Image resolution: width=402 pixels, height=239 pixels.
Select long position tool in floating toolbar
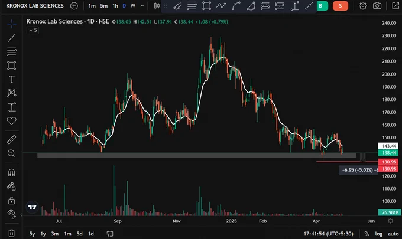coord(265,6)
